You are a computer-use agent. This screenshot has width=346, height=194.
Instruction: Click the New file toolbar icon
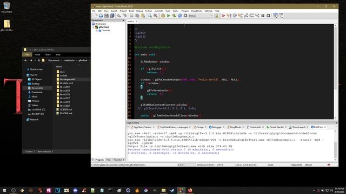[95, 16]
